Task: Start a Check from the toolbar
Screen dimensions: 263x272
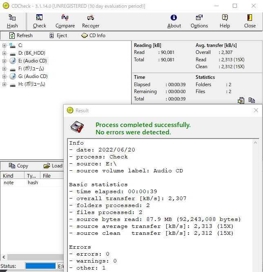Action: (40, 18)
